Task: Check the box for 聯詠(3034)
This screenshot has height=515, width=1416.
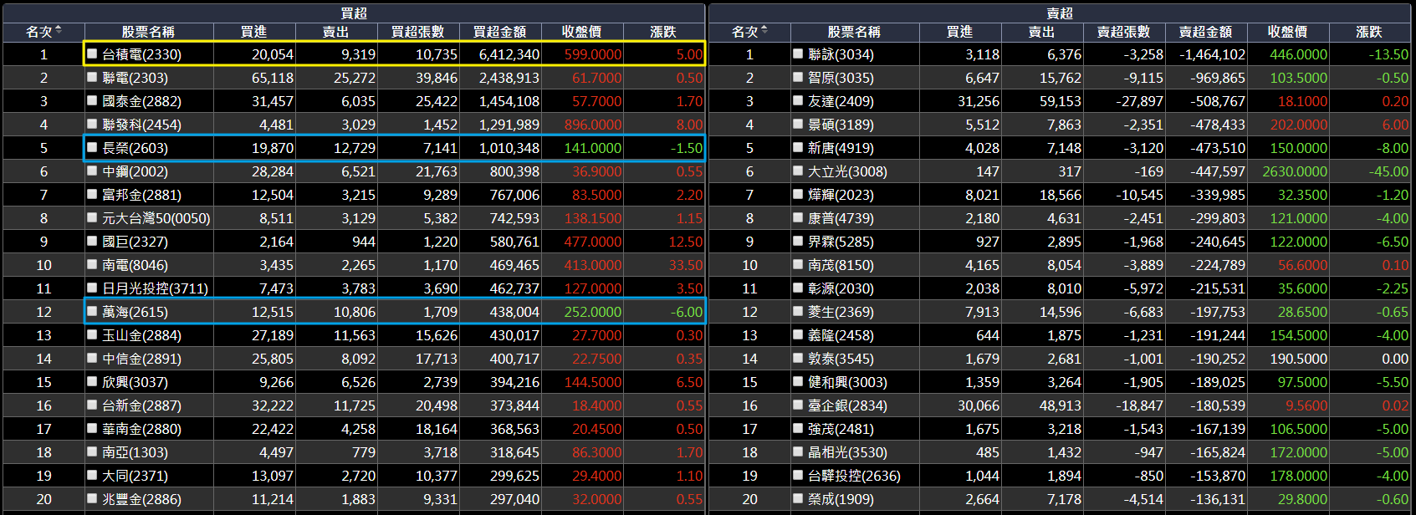Action: (798, 54)
